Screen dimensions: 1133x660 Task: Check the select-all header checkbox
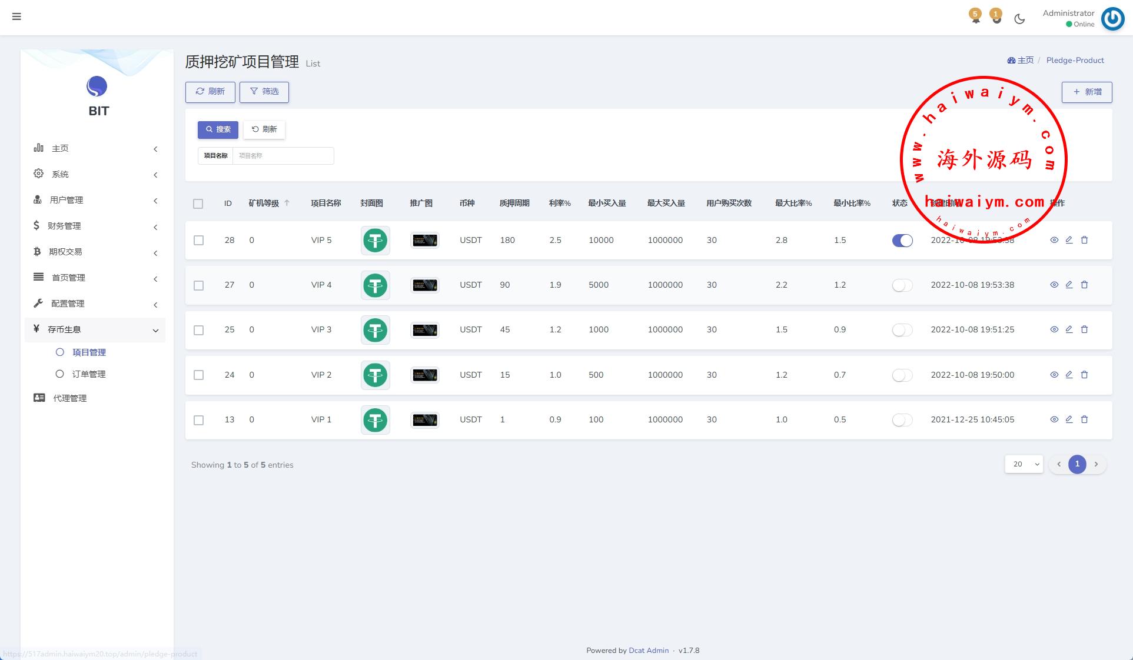pos(198,204)
